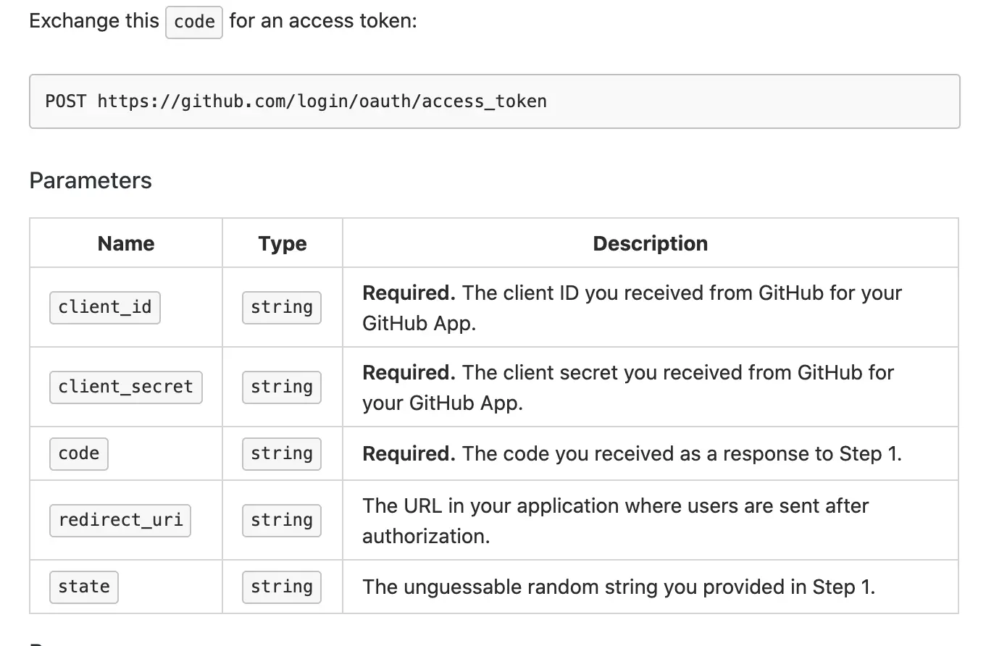This screenshot has height=646, width=1007.
Task: Click the client secret description text
Action: click(627, 387)
